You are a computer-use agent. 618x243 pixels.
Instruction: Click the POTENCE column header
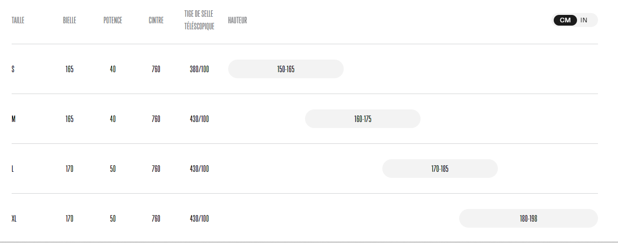(x=113, y=20)
